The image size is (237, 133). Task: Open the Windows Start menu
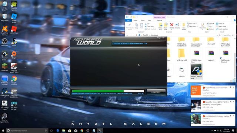pyautogui.click(x=3, y=130)
